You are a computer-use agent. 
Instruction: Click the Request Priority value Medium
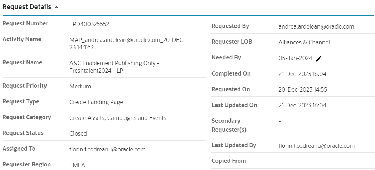point(80,86)
